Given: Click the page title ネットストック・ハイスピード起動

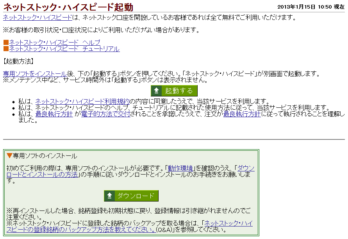Looking at the screenshot, I should [68, 7].
